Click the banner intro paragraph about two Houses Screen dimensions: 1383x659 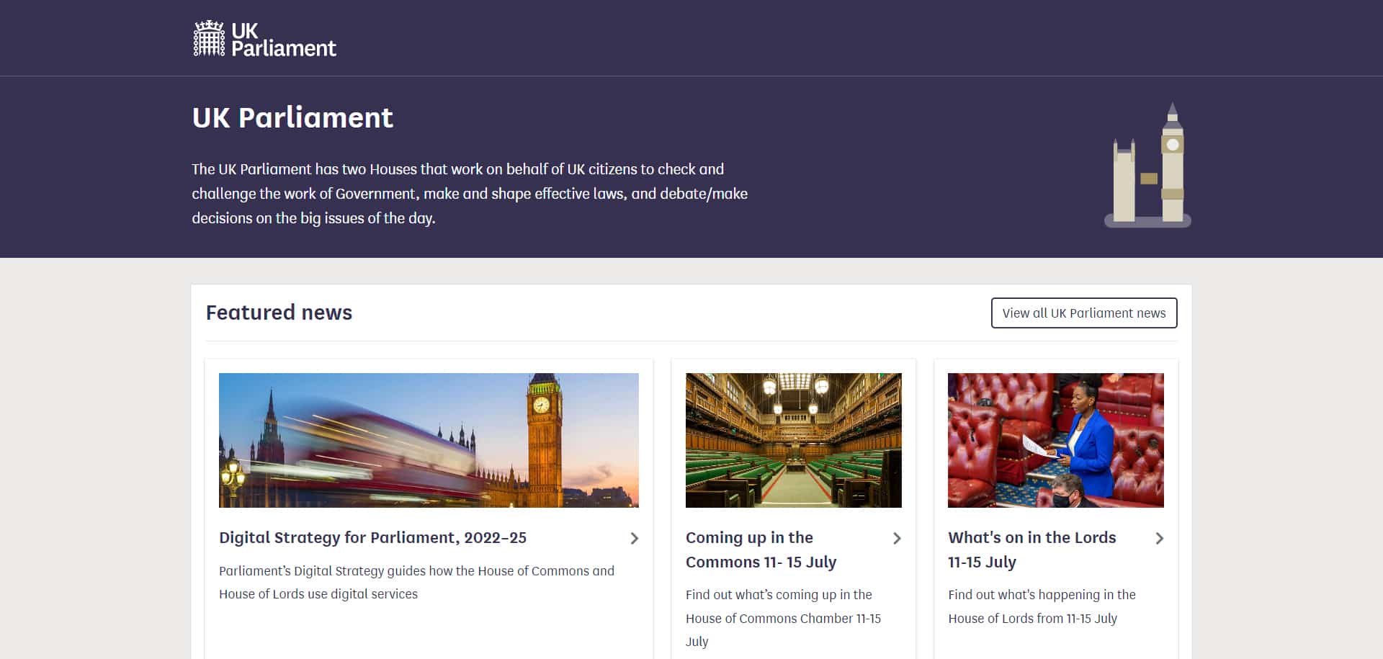pos(470,193)
